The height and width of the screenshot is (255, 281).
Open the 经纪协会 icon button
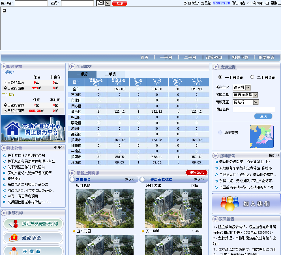coord(33,238)
